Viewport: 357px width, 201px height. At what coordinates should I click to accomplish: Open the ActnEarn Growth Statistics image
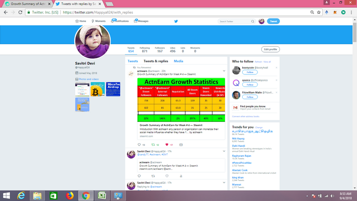click(x=181, y=100)
